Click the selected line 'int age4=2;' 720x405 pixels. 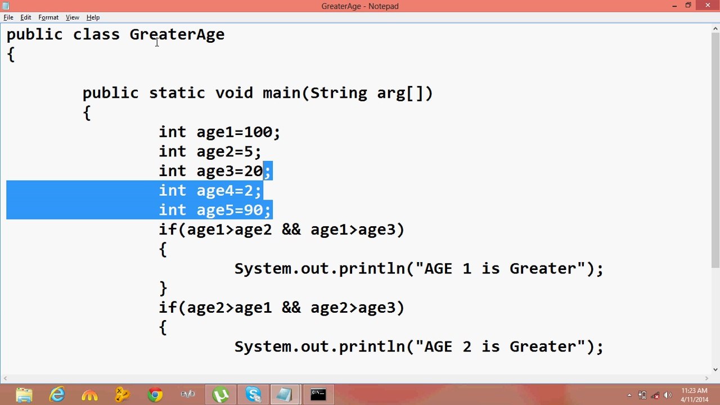click(x=210, y=191)
